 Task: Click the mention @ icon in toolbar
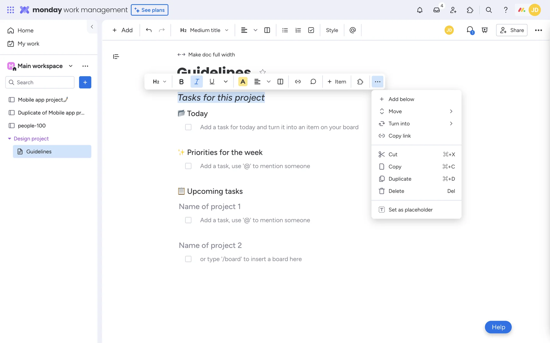pyautogui.click(x=353, y=30)
